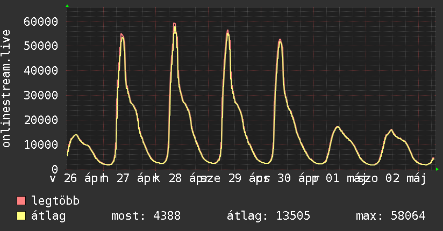This screenshot has height=231, width=443.
Task: Click the green arrow atop the y-axis
Action: [x=67, y=6]
